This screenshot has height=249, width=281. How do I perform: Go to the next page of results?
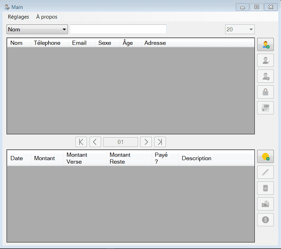tap(146, 142)
